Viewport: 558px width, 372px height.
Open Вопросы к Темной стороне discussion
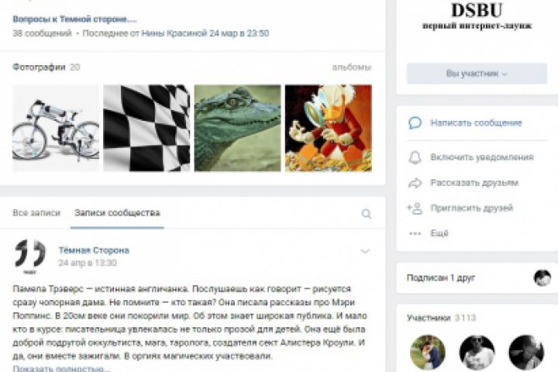coord(74,19)
